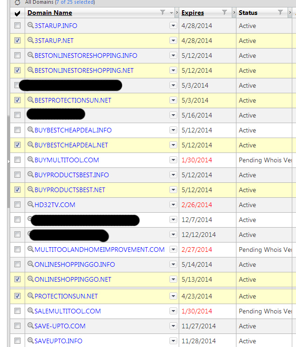Open the Status column filter funnel

280,13
